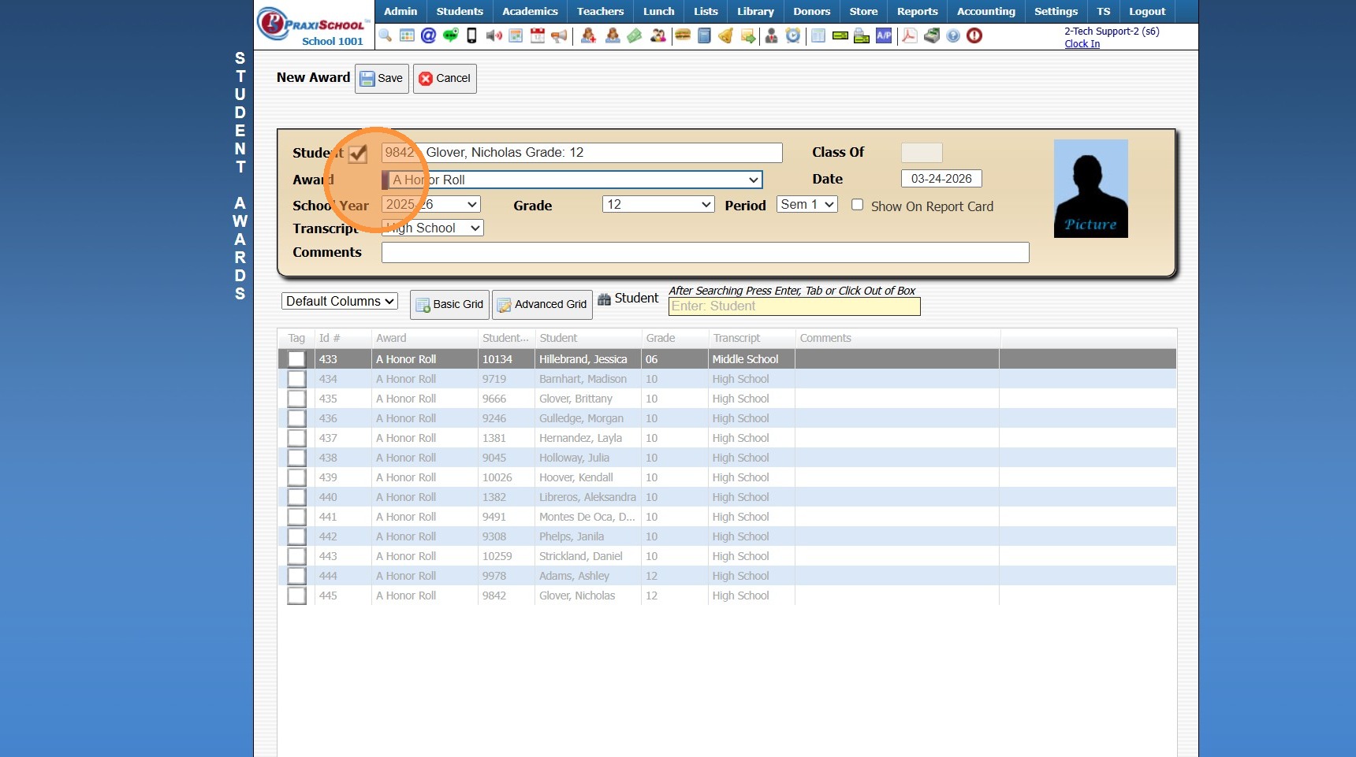The image size is (1356, 757).
Task: Open the Academics menu
Action: click(530, 11)
